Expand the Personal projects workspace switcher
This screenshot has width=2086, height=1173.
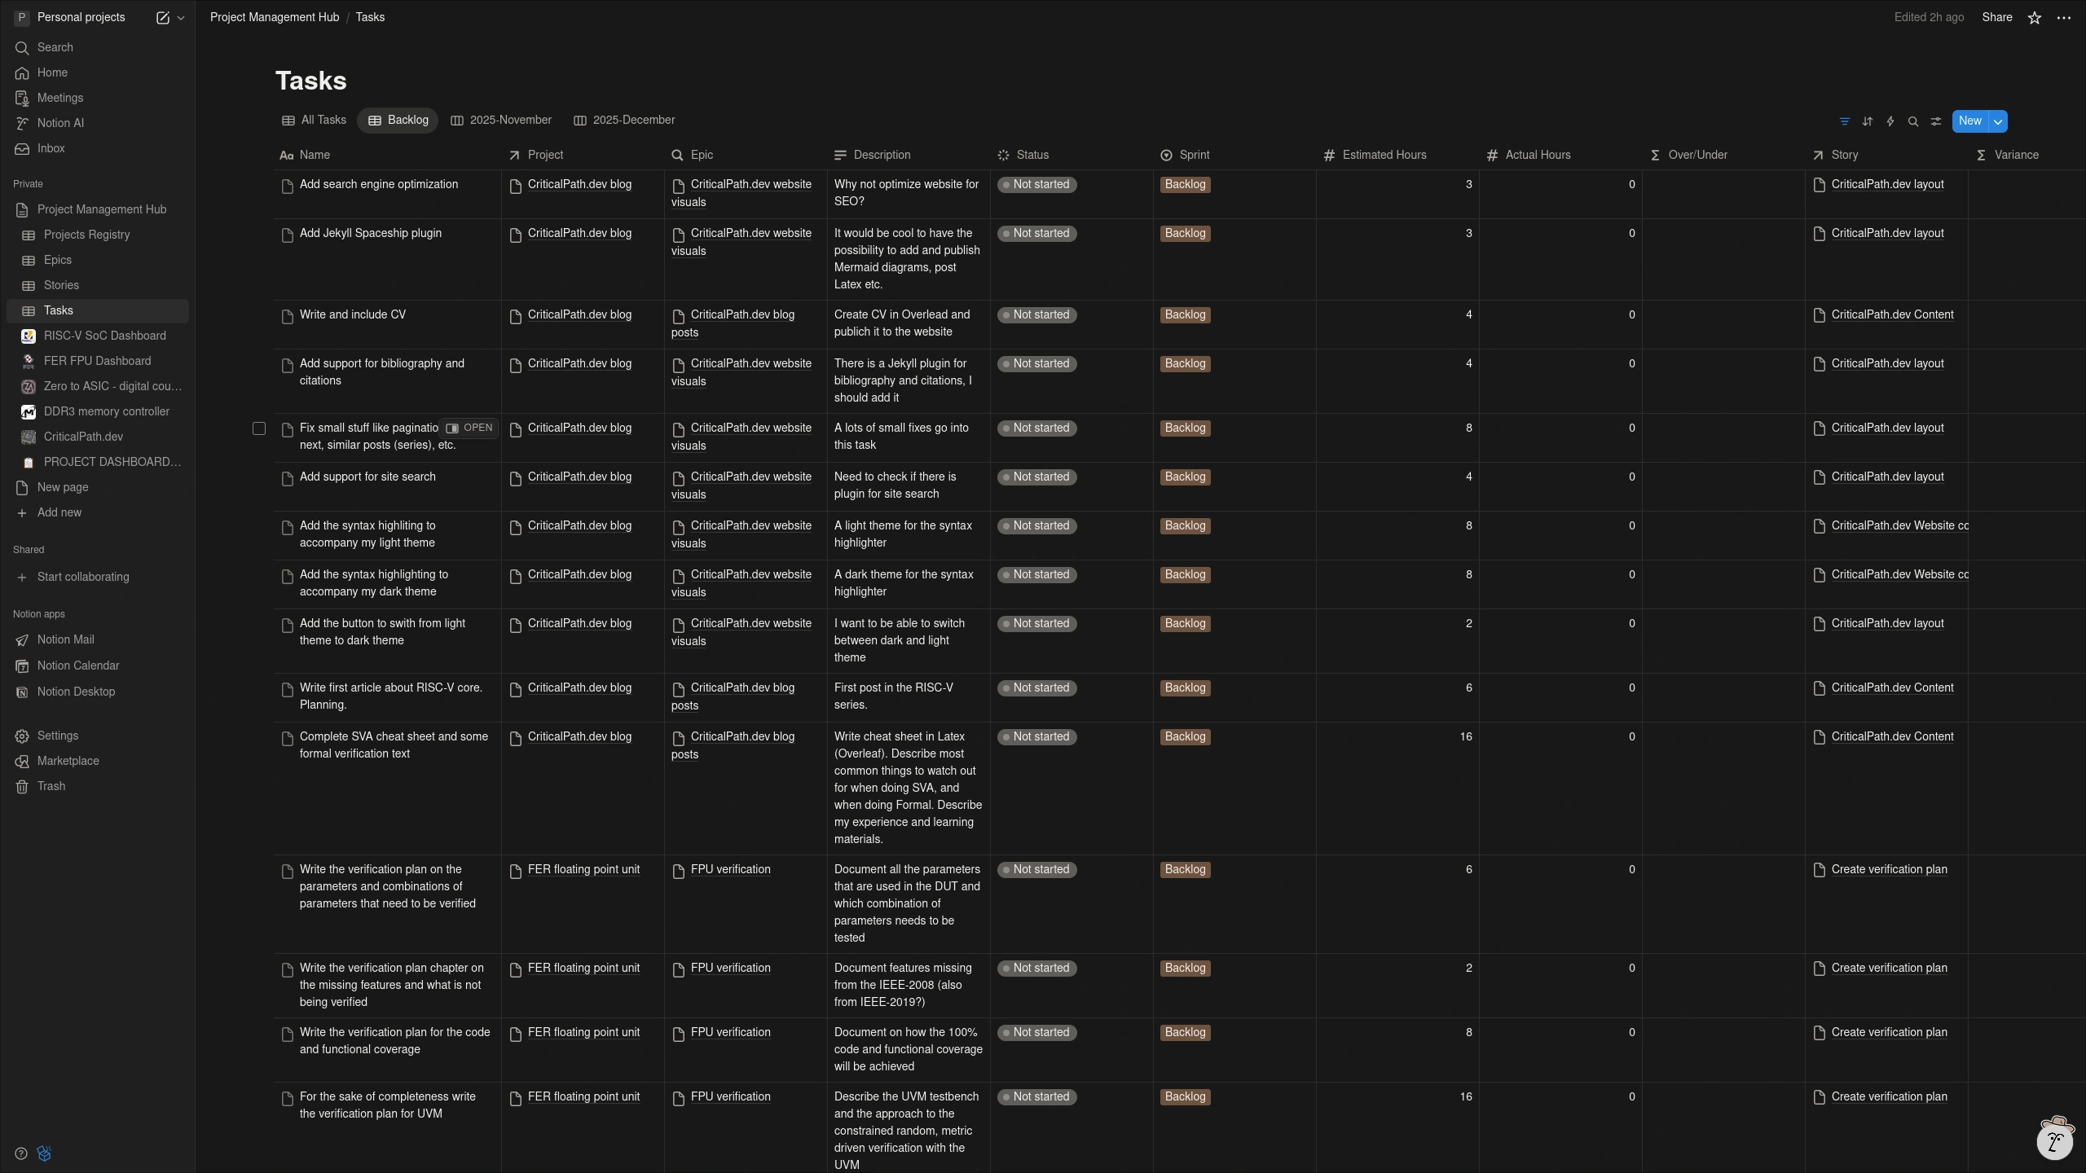tap(81, 18)
